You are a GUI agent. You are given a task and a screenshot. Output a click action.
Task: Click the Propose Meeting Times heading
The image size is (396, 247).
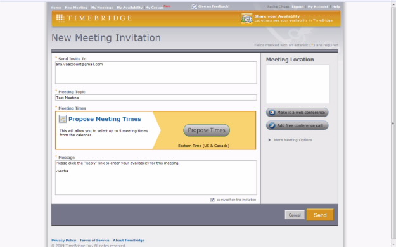tap(105, 119)
